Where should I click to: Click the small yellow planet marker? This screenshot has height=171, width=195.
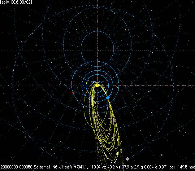point(86,83)
